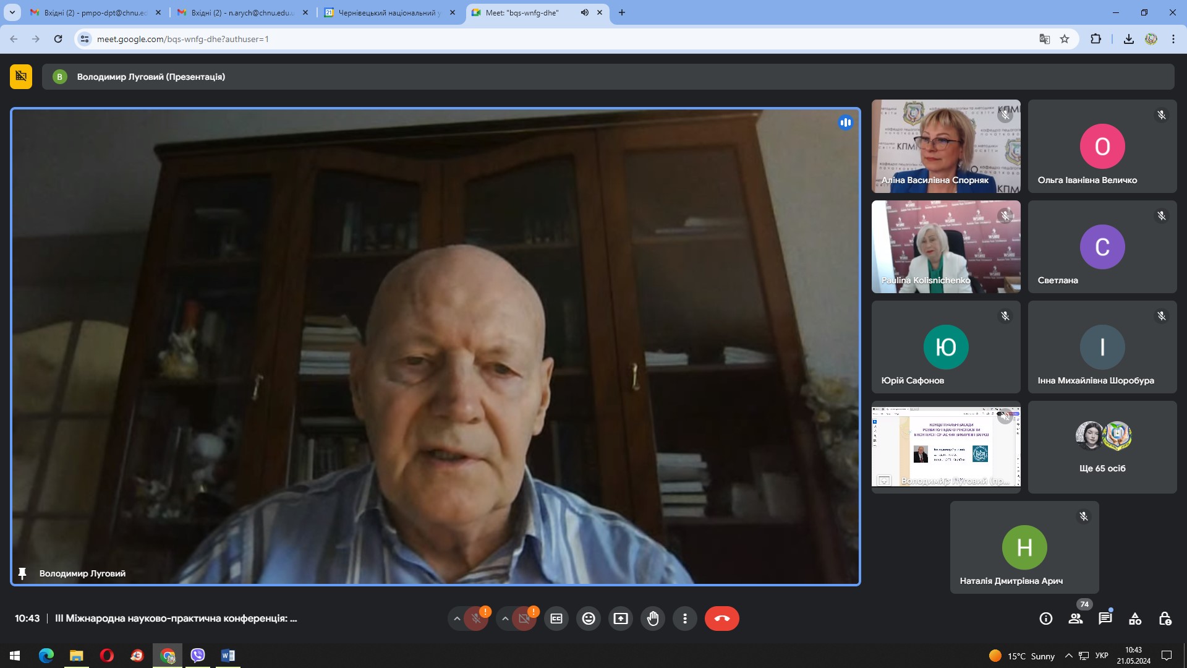This screenshot has width=1187, height=668.
Task: Click the Ще 65 осіб tile
Action: [1102, 447]
